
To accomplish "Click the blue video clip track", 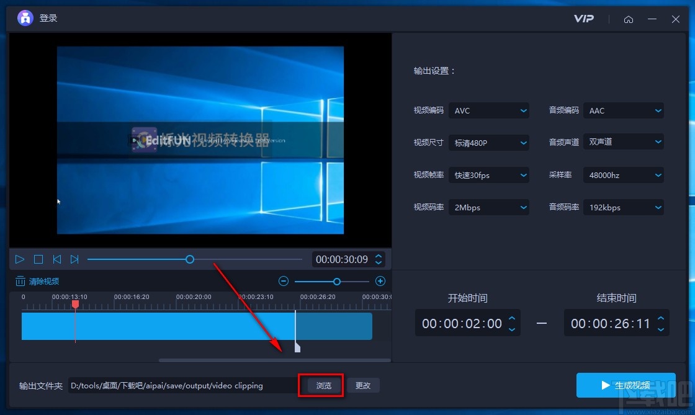I will [197, 326].
